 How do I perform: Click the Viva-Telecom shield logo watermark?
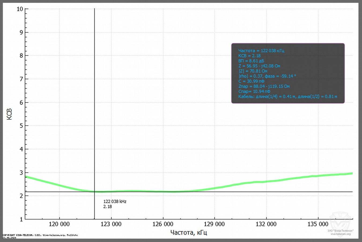click(x=340, y=221)
